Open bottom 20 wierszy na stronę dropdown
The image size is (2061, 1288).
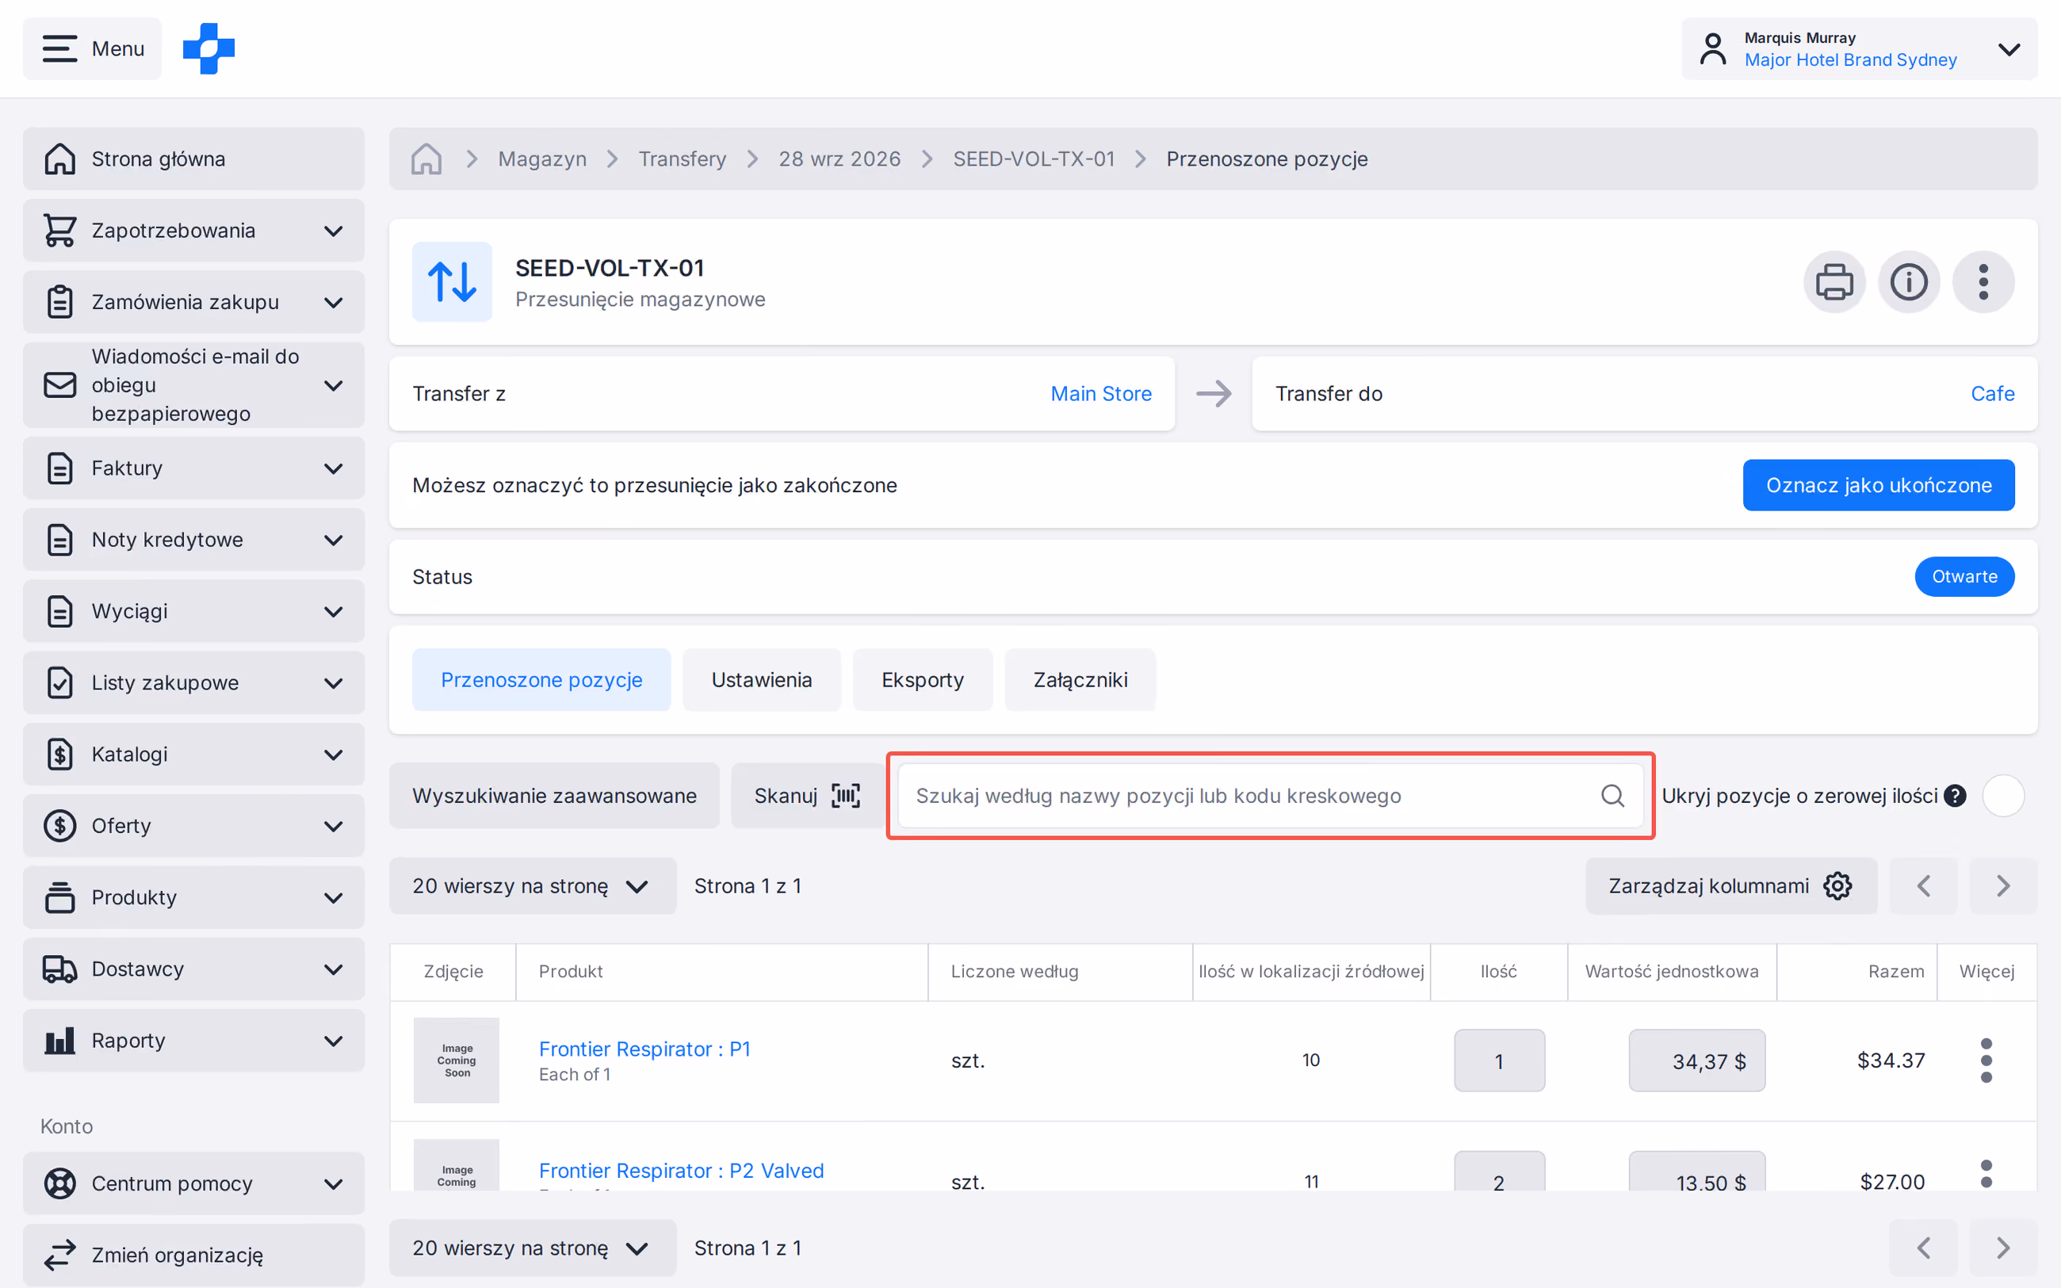(x=532, y=1248)
